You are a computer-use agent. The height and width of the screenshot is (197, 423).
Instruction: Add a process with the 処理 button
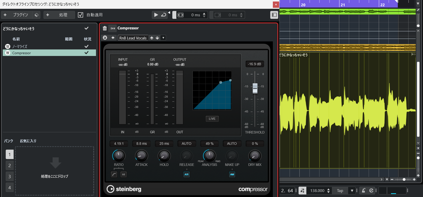point(59,15)
